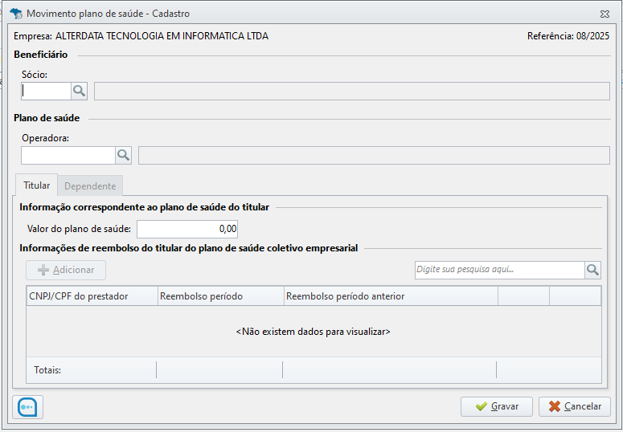Cancel the form with Cancelar button
This screenshot has width=623, height=432.
[x=575, y=406]
